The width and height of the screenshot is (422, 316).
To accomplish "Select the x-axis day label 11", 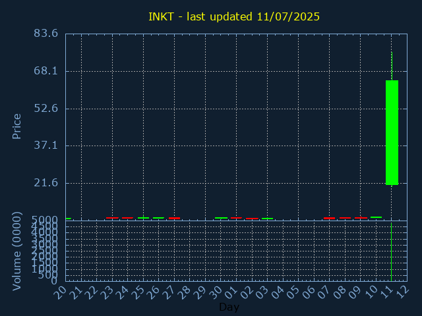I will (x=386, y=292).
